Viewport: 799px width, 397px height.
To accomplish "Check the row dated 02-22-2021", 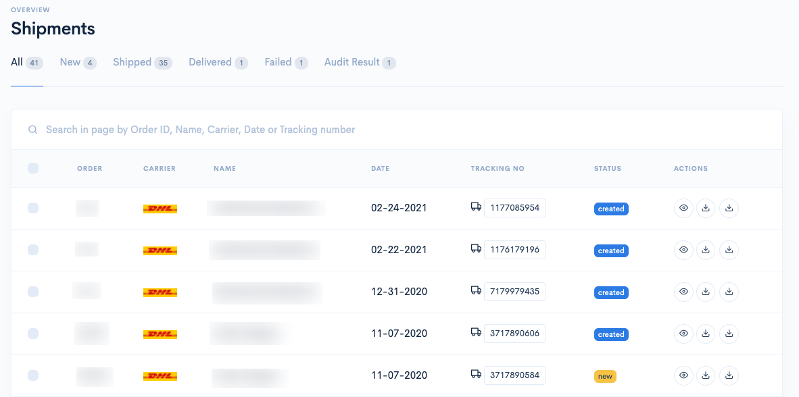I will (33, 249).
